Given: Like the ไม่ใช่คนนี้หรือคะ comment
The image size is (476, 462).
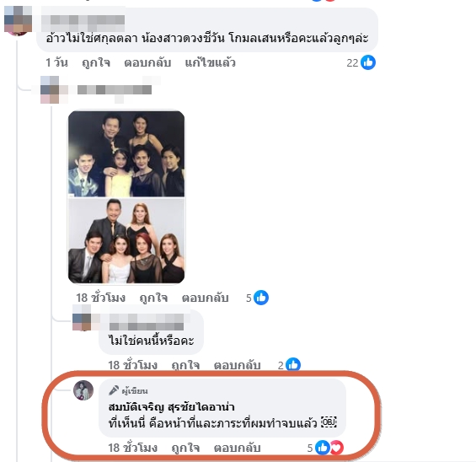Looking at the screenshot, I should pos(185,365).
